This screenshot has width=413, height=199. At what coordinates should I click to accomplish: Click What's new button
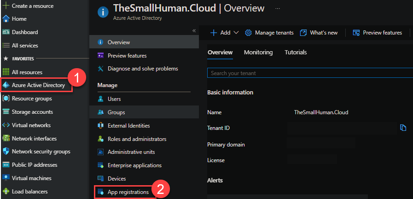point(319,33)
